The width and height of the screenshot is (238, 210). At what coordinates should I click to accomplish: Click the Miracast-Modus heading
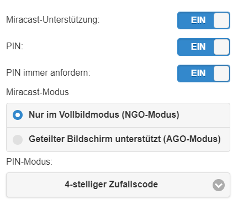(x=38, y=92)
